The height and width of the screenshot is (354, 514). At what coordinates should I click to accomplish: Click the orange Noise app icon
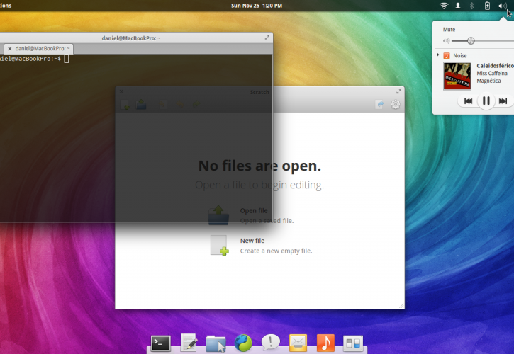pyautogui.click(x=447, y=55)
